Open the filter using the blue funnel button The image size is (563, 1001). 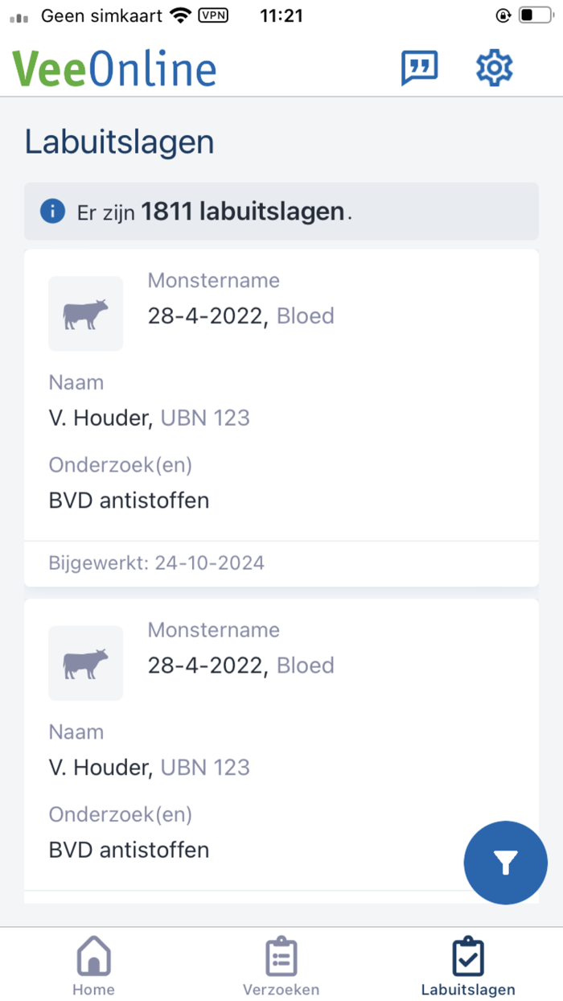click(x=505, y=862)
